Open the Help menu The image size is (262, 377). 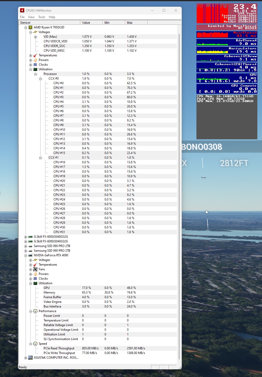[52, 17]
